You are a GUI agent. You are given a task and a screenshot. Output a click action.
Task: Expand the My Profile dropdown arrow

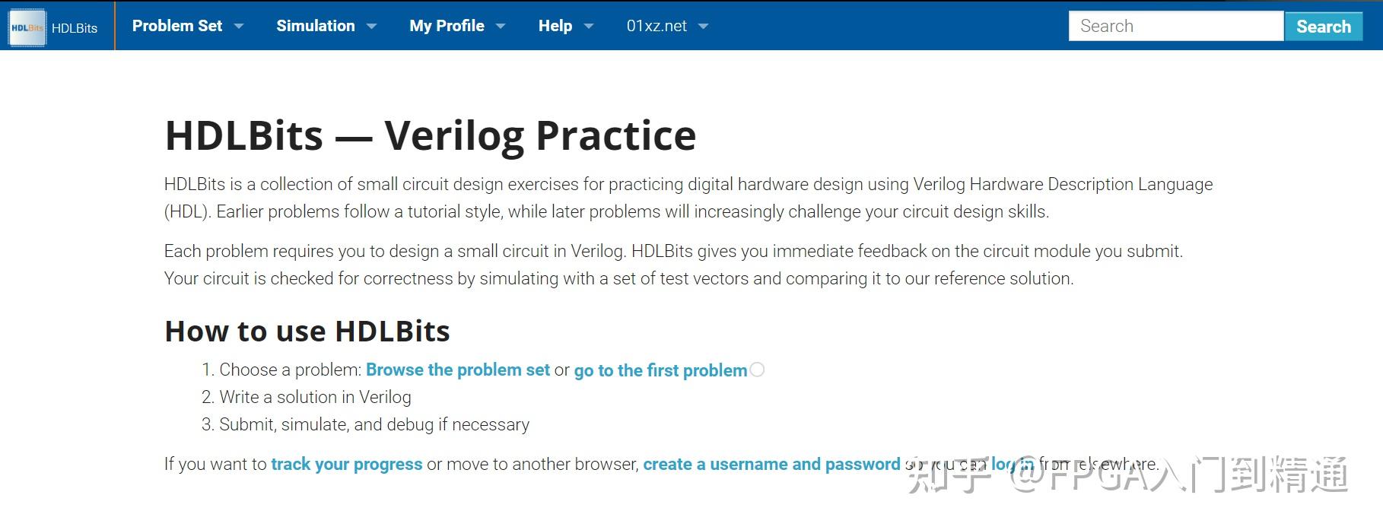point(501,27)
